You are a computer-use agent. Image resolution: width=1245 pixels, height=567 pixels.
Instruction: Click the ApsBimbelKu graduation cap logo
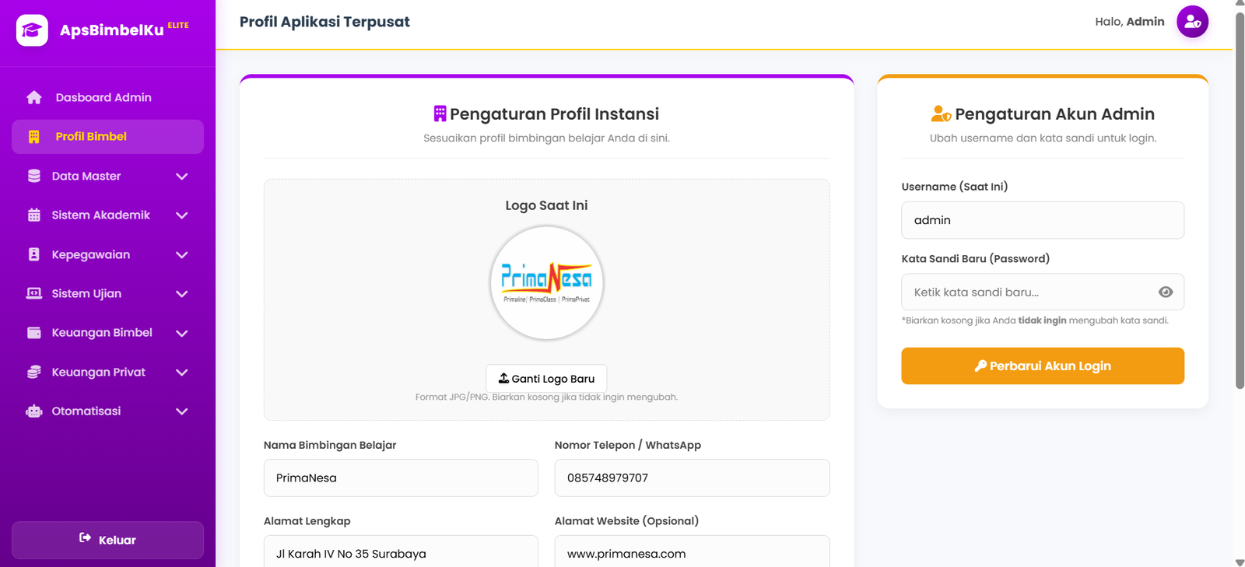32,30
